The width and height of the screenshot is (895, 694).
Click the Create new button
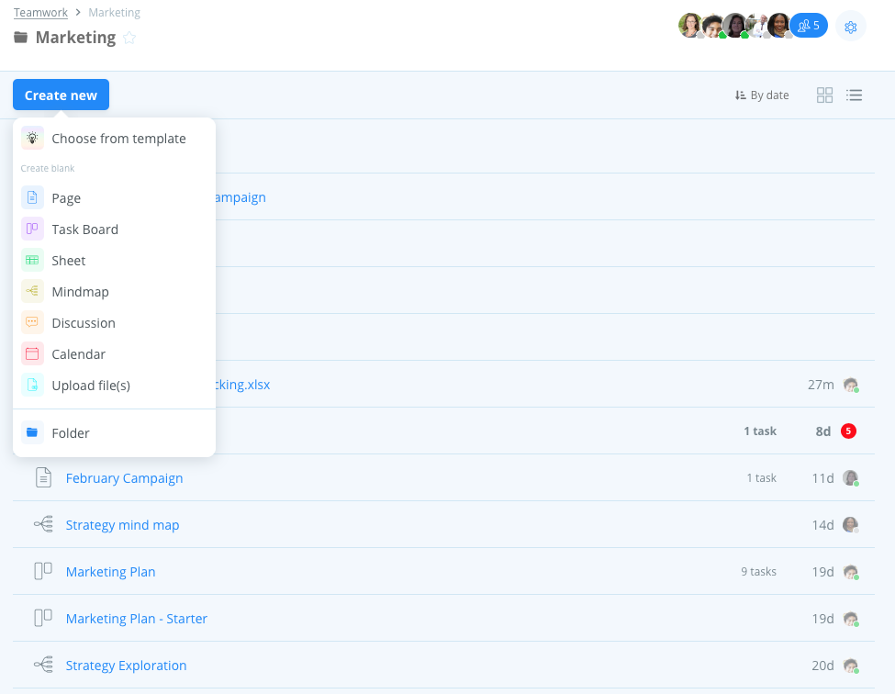point(61,95)
